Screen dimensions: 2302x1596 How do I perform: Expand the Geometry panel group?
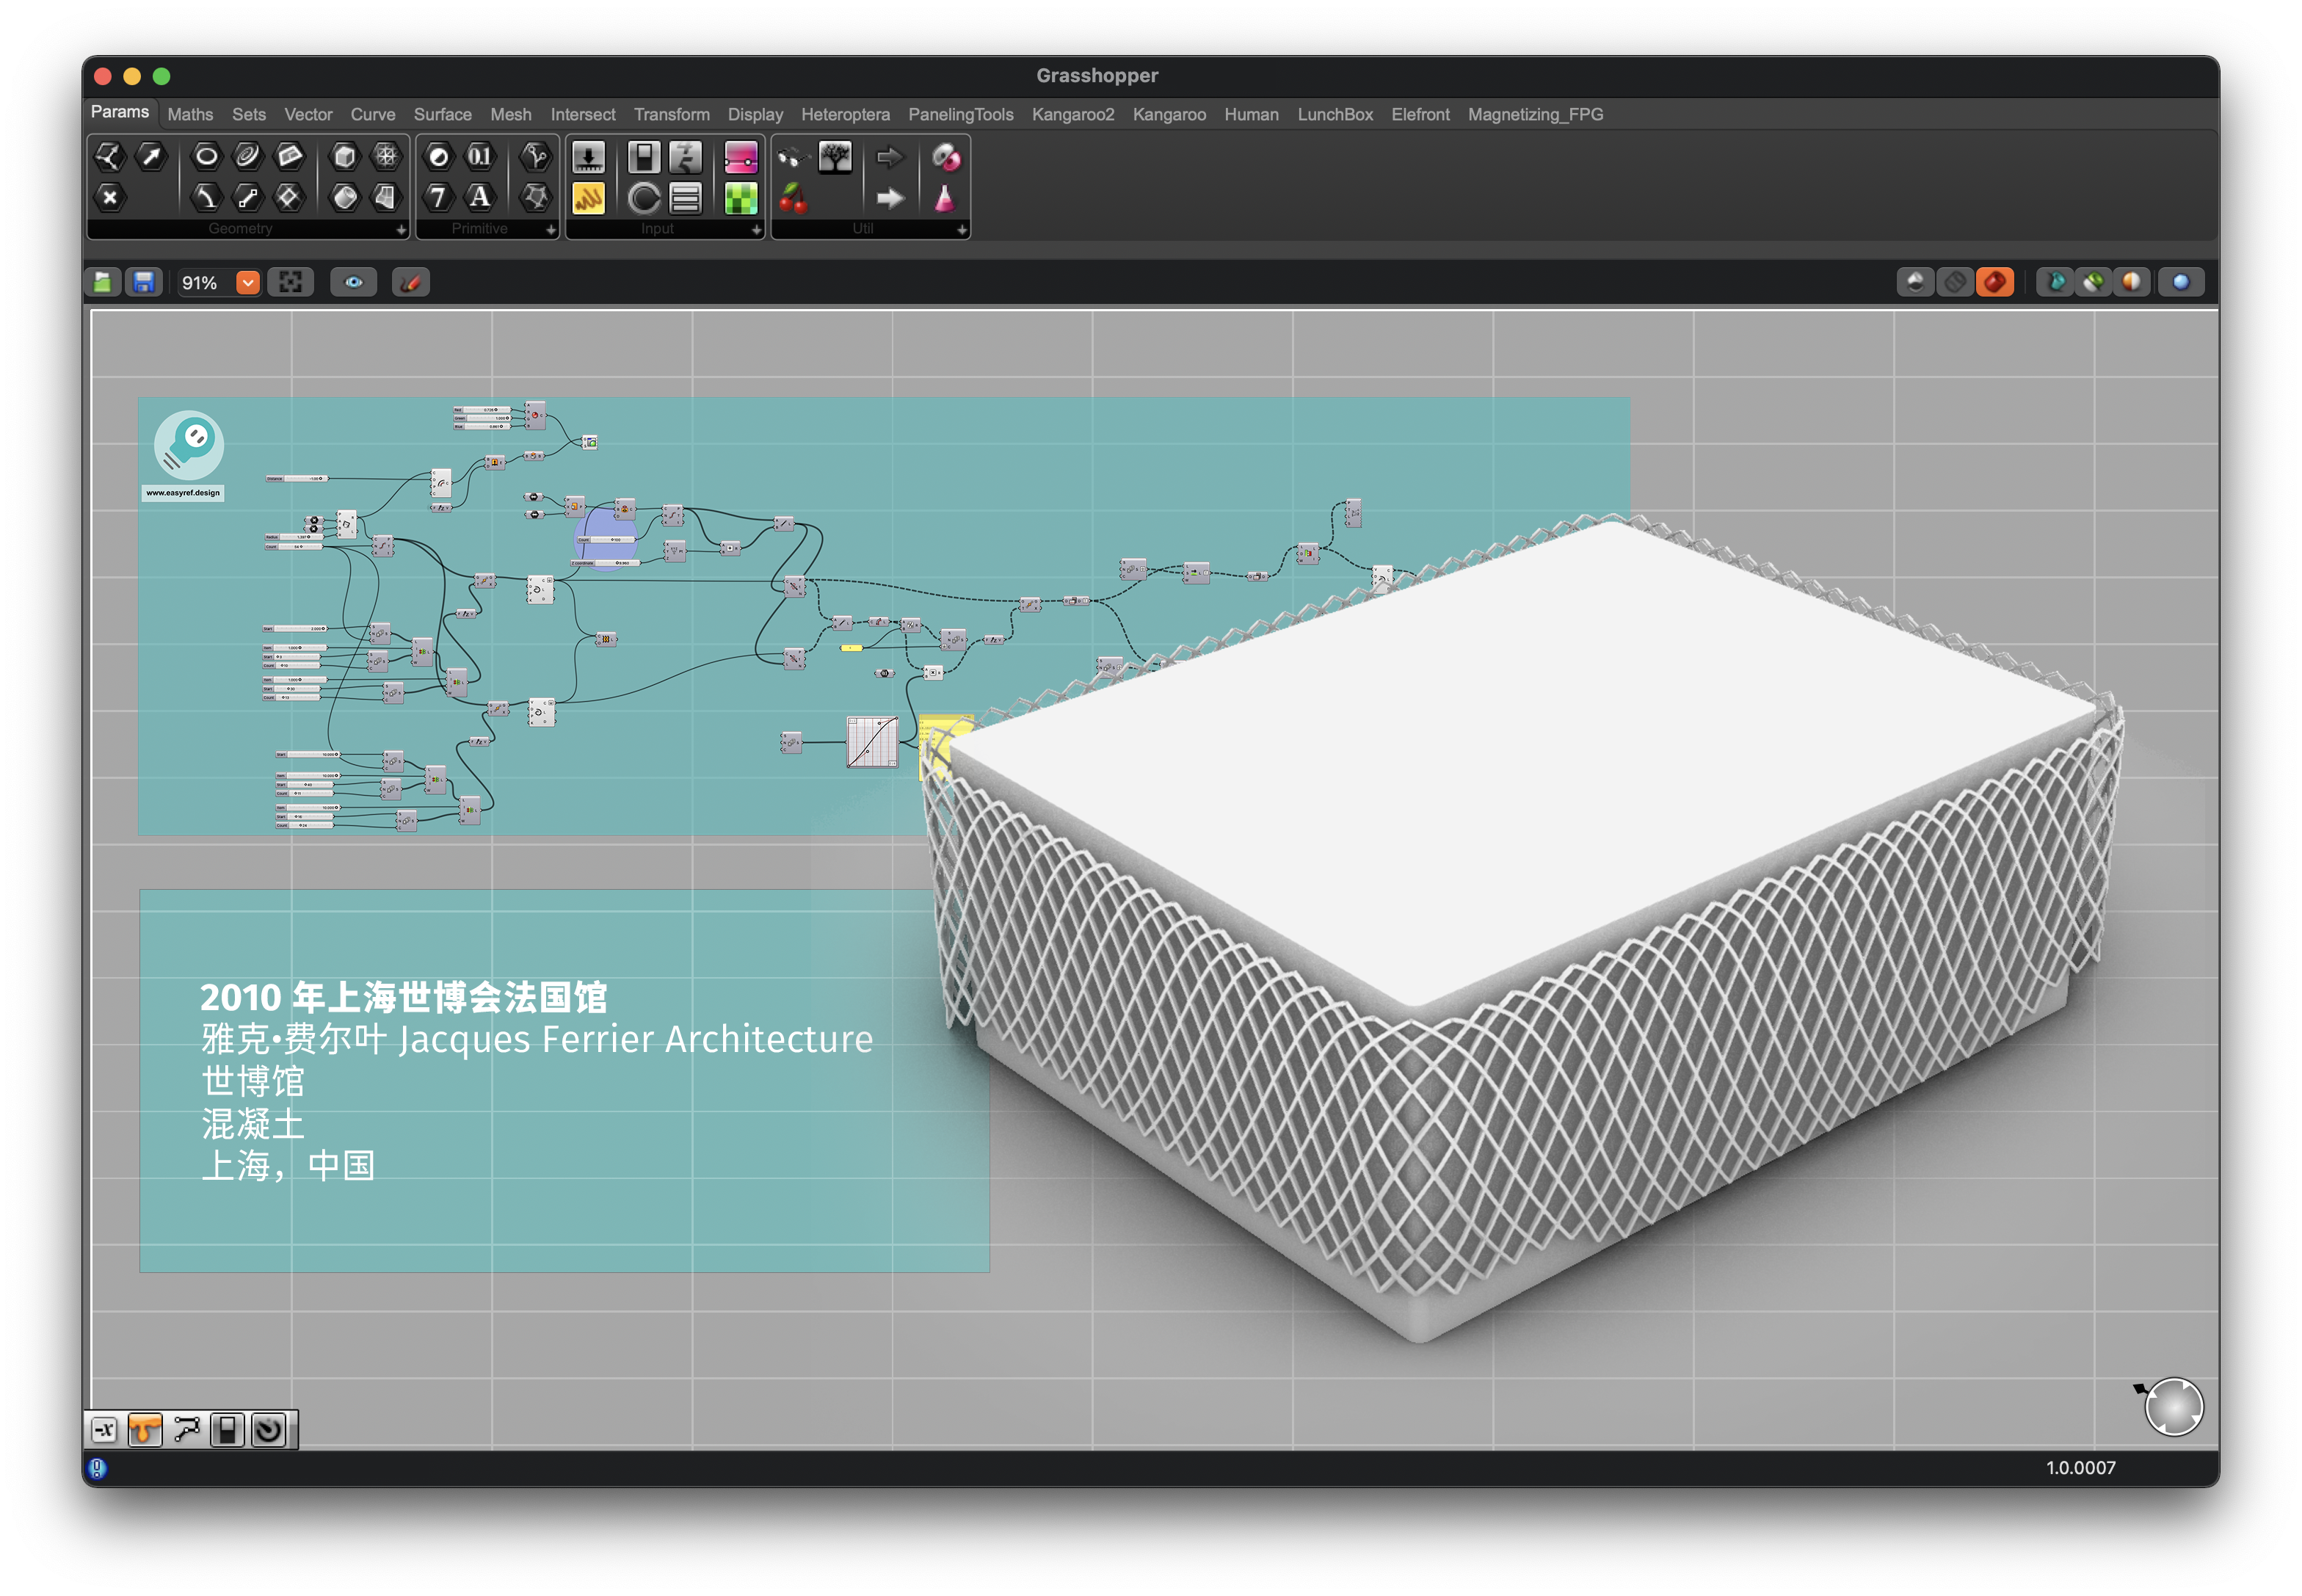tap(401, 230)
